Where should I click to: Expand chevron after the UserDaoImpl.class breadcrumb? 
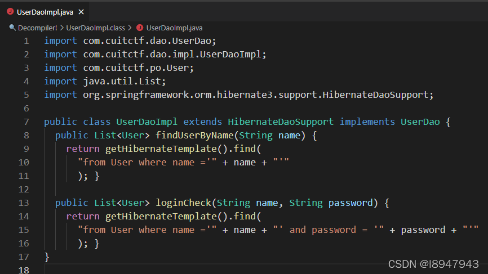130,28
